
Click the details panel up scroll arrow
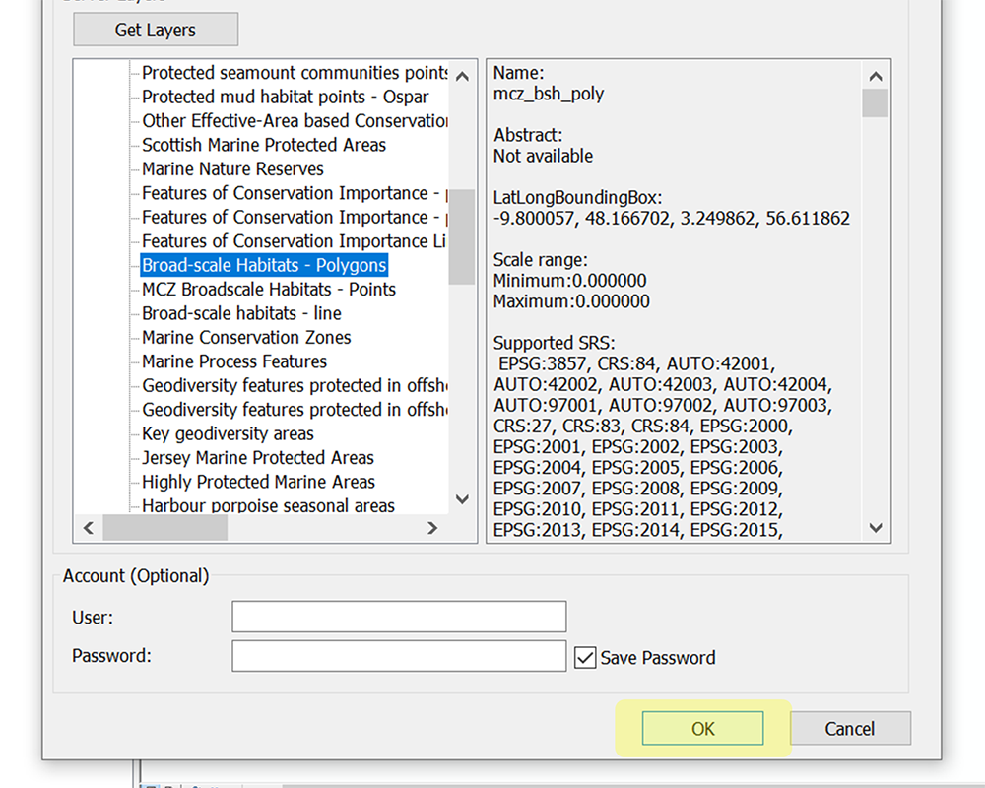875,74
